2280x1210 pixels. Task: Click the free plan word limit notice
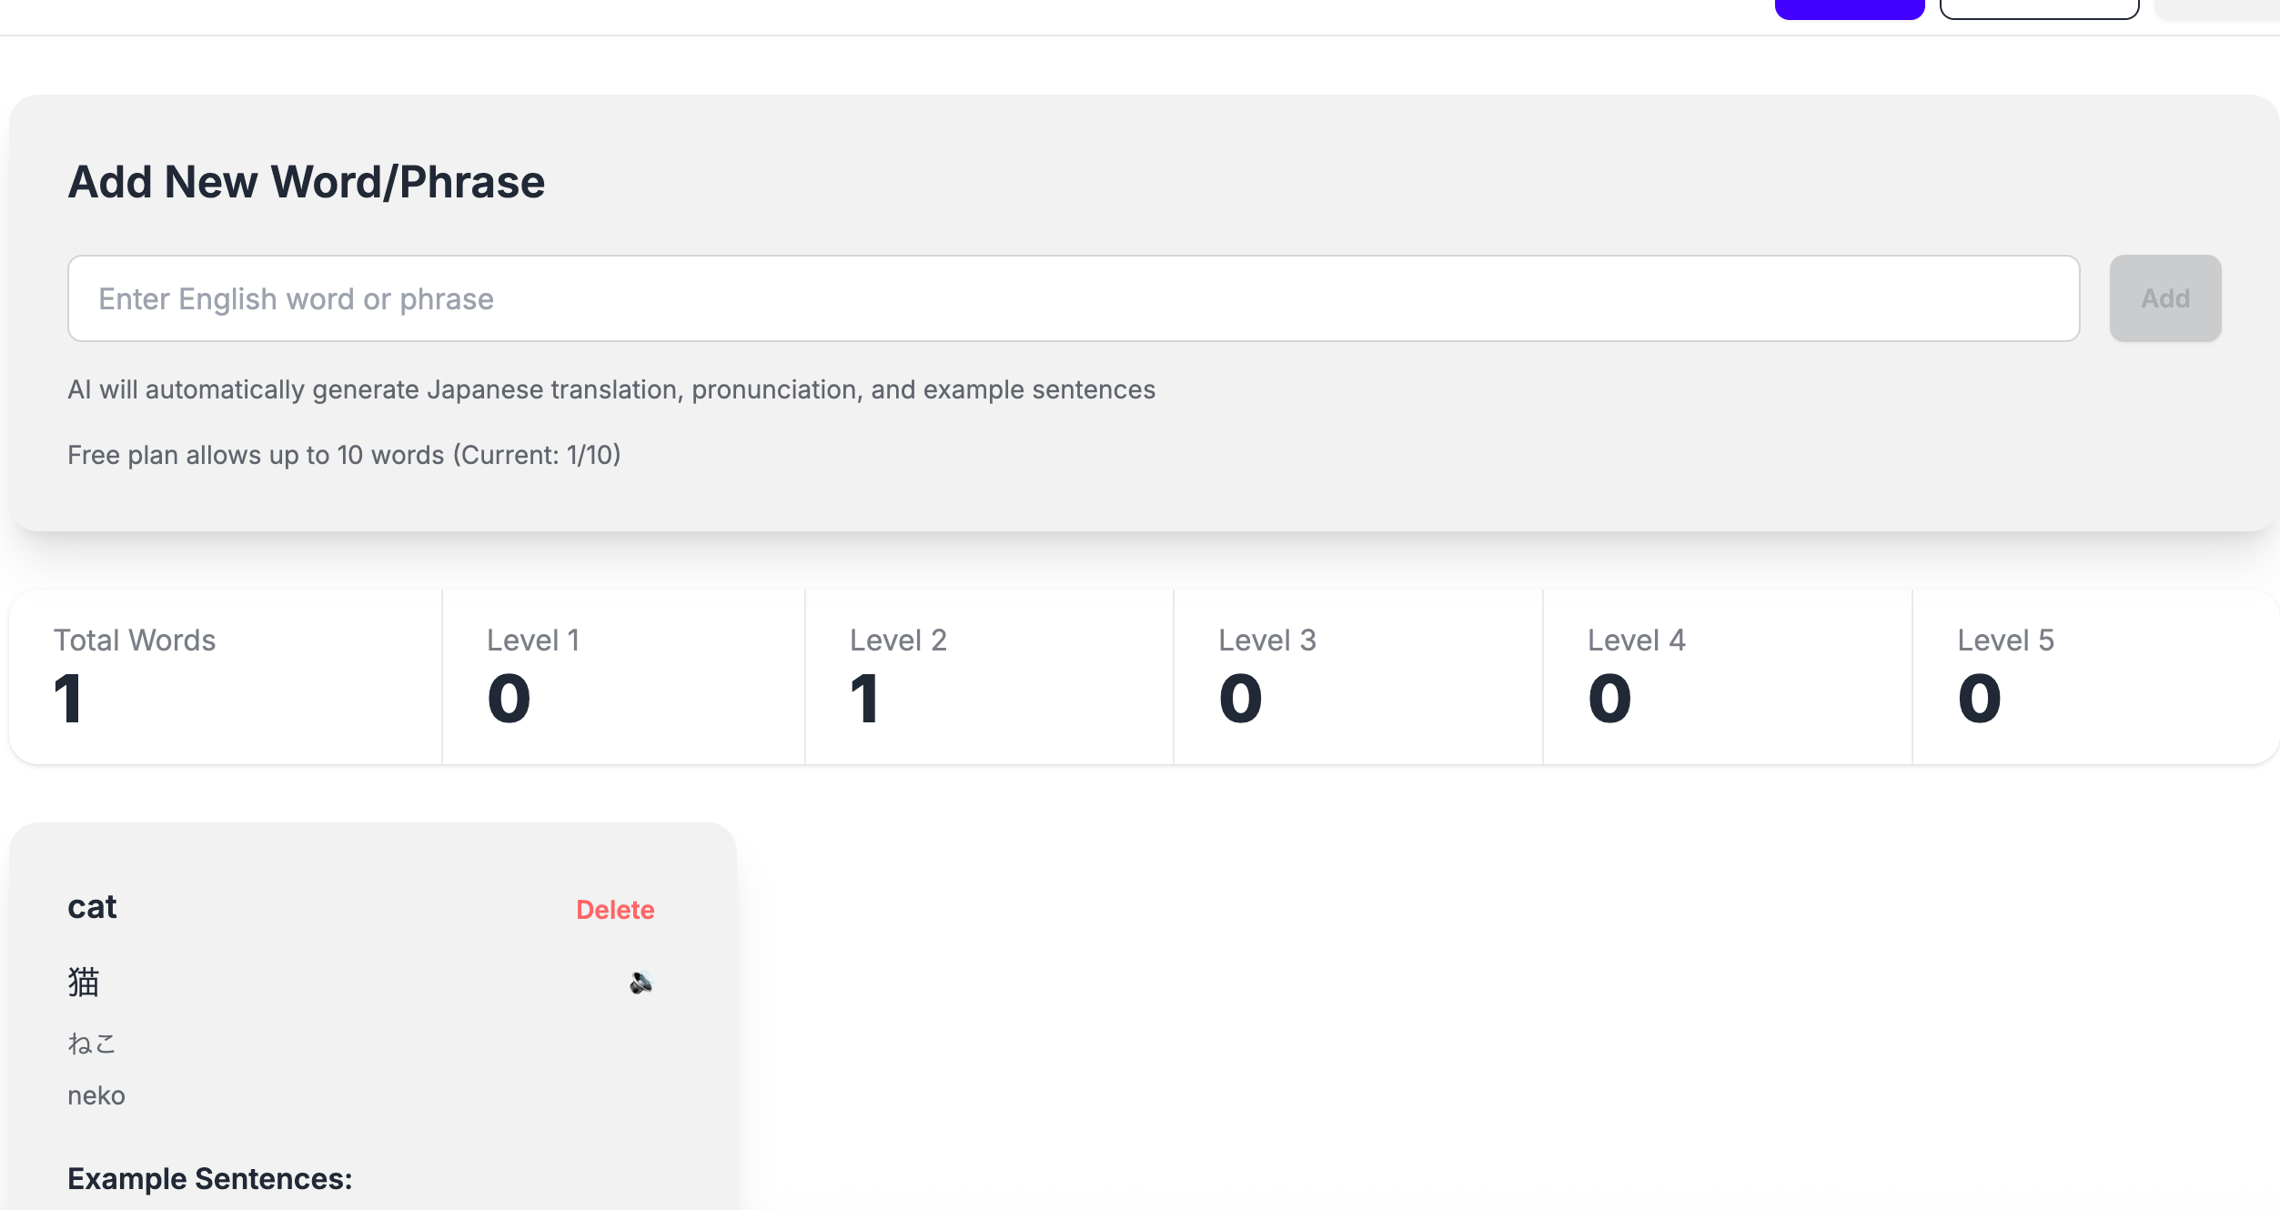[344, 455]
